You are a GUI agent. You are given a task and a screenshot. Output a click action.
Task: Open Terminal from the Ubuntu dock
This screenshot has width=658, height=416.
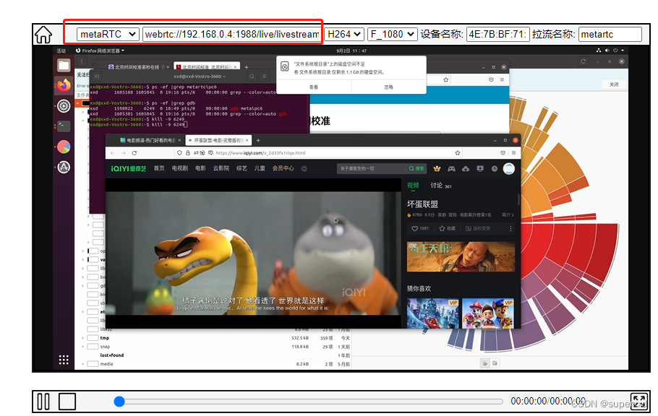pos(64,126)
